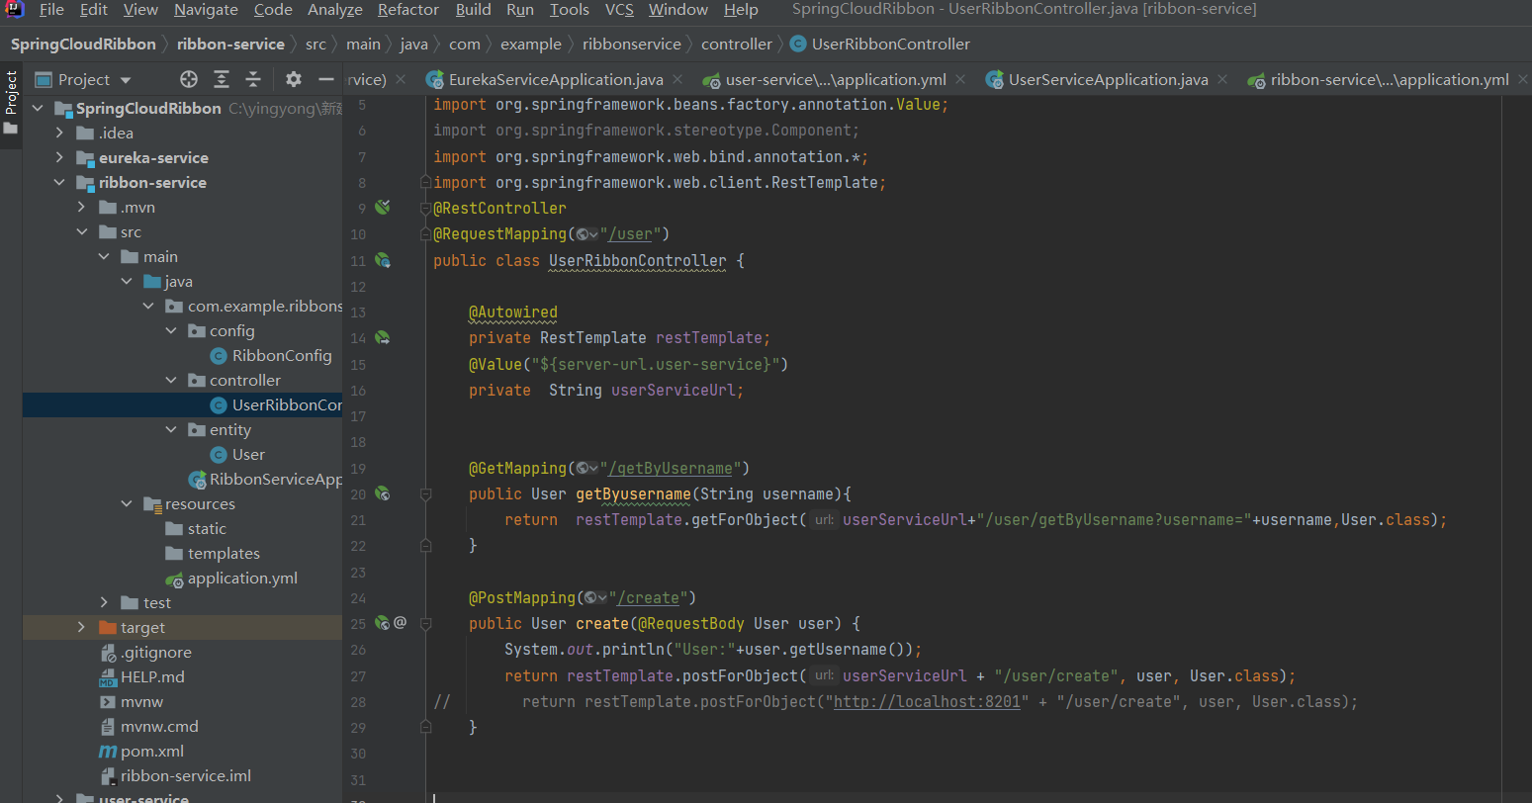Expand the target folder in tree
Screen dimensions: 1532x803
[81, 628]
